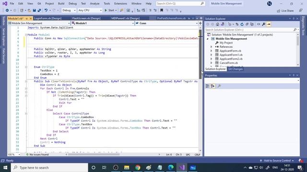Viewport: 307px width, 172px height.
Task: Open the Extensions menu
Action: click(120, 3)
